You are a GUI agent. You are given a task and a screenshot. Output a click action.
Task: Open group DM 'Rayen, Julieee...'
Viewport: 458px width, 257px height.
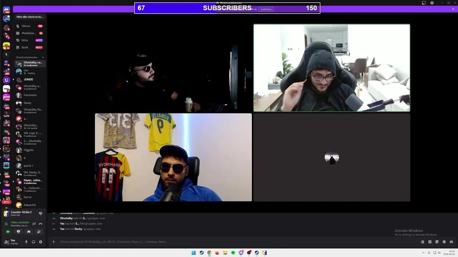click(x=30, y=181)
